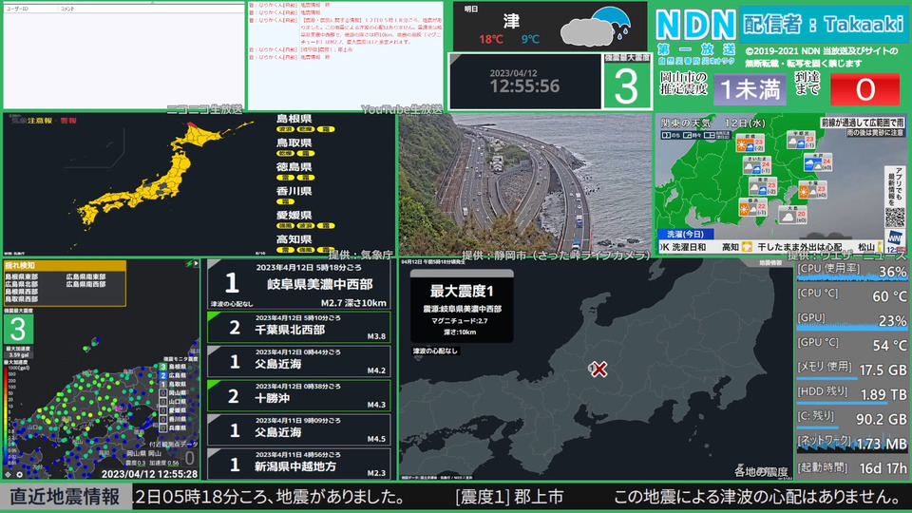Image resolution: width=912 pixels, height=513 pixels.
Task: Click the 9℃ low temperature for 津
Action: pyautogui.click(x=530, y=39)
